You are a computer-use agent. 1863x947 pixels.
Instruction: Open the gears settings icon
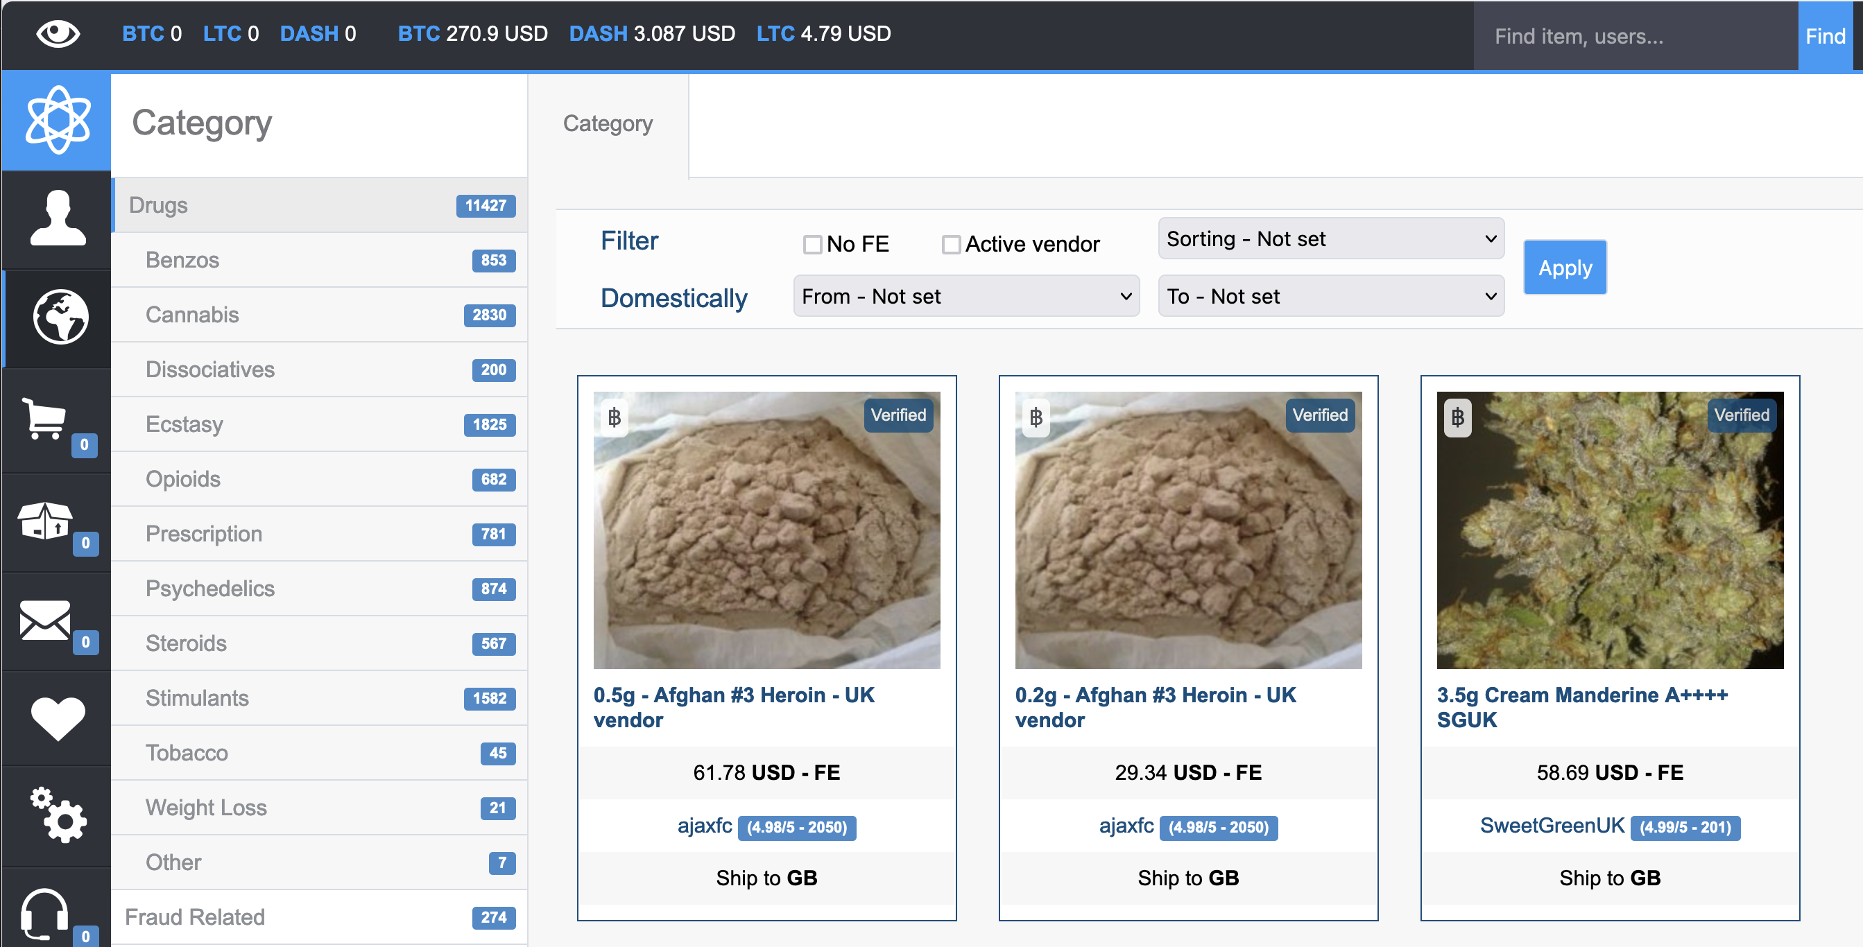point(58,815)
